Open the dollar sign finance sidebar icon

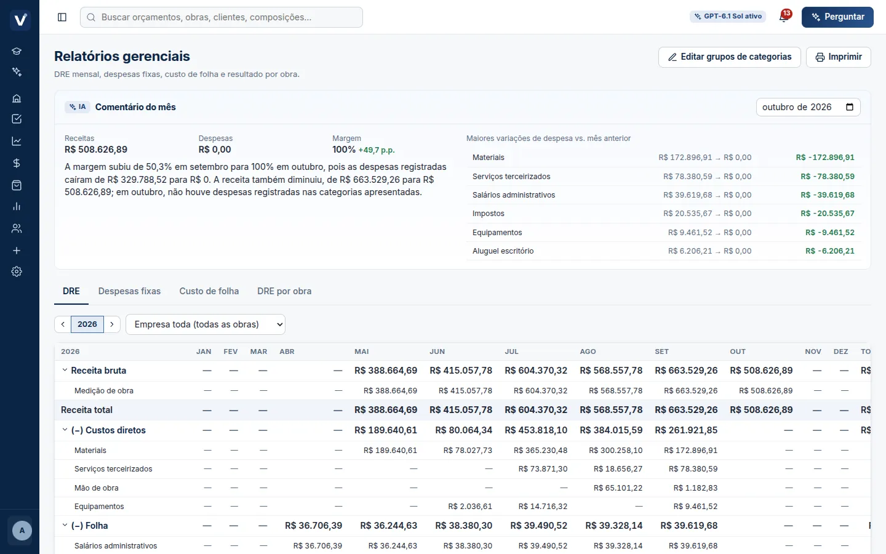click(x=17, y=163)
